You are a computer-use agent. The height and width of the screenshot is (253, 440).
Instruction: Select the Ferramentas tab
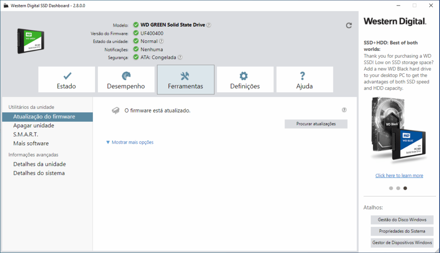click(186, 80)
